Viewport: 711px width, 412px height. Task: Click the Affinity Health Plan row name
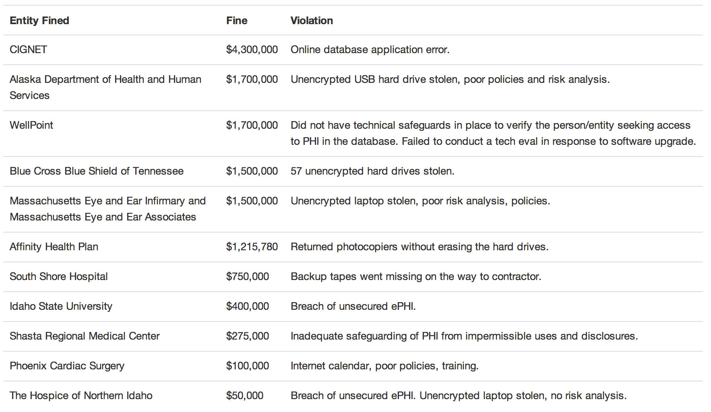[x=54, y=247]
